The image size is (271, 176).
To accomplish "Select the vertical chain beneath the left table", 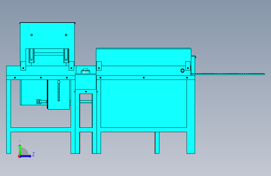I will pyautogui.click(x=59, y=91).
